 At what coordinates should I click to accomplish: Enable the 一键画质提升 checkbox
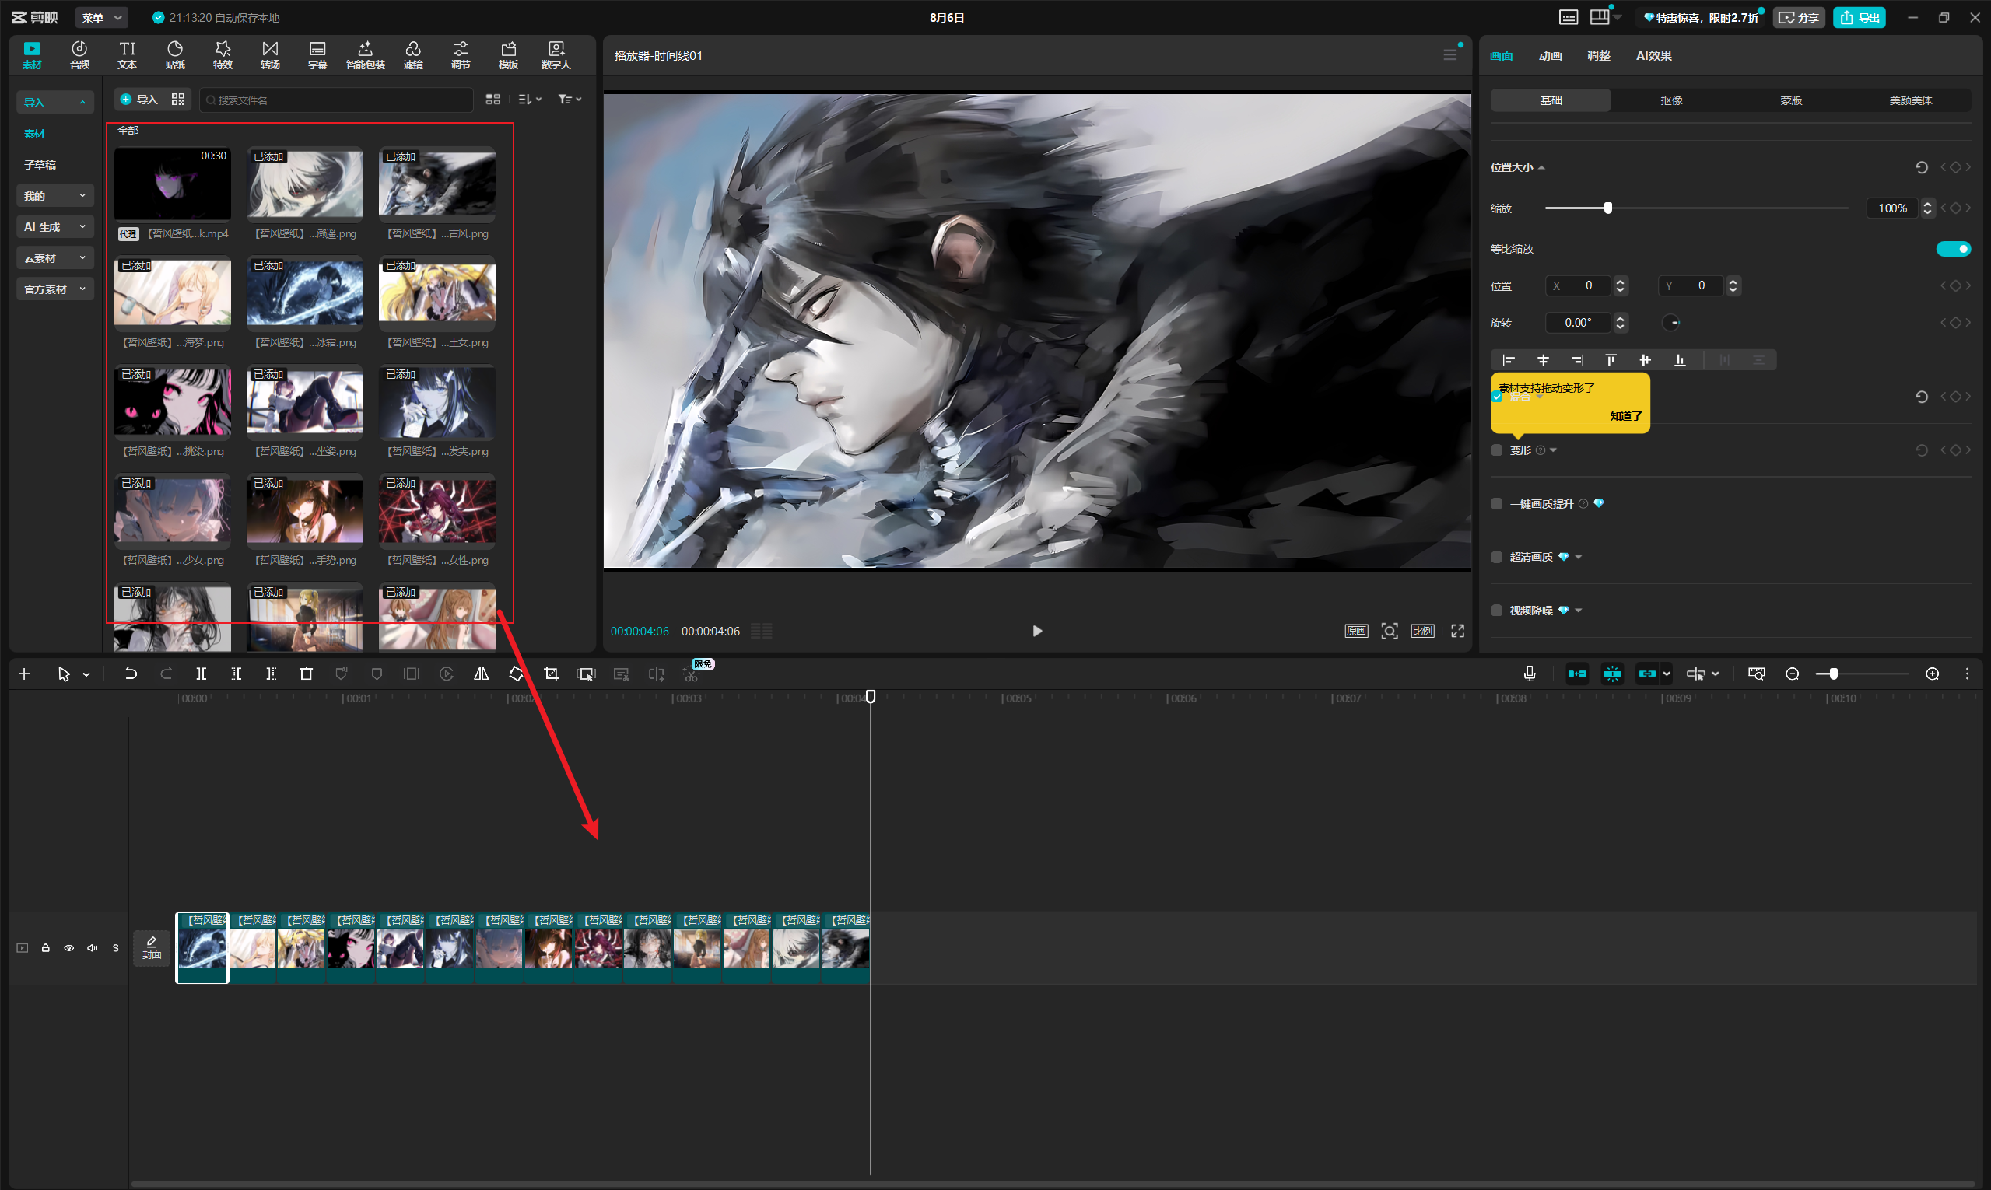pyautogui.click(x=1497, y=504)
